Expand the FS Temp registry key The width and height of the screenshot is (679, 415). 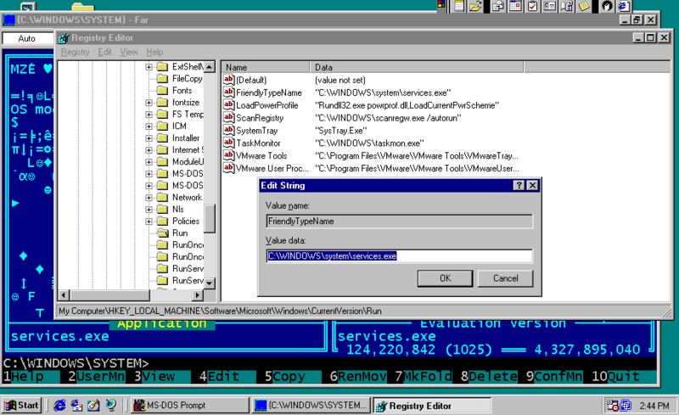click(149, 115)
